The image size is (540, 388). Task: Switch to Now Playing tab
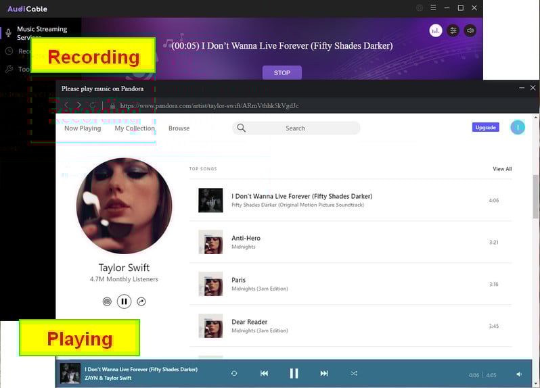[x=83, y=128]
